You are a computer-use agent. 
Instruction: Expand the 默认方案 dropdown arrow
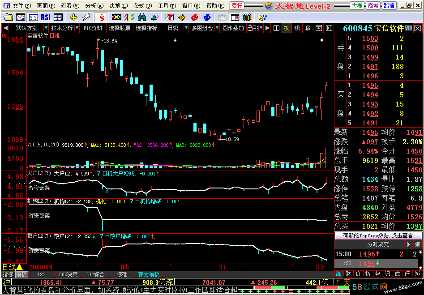tap(46, 28)
